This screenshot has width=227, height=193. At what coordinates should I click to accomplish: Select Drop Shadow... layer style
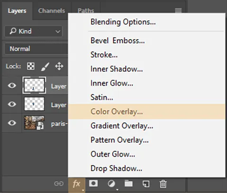[x=146, y=168]
